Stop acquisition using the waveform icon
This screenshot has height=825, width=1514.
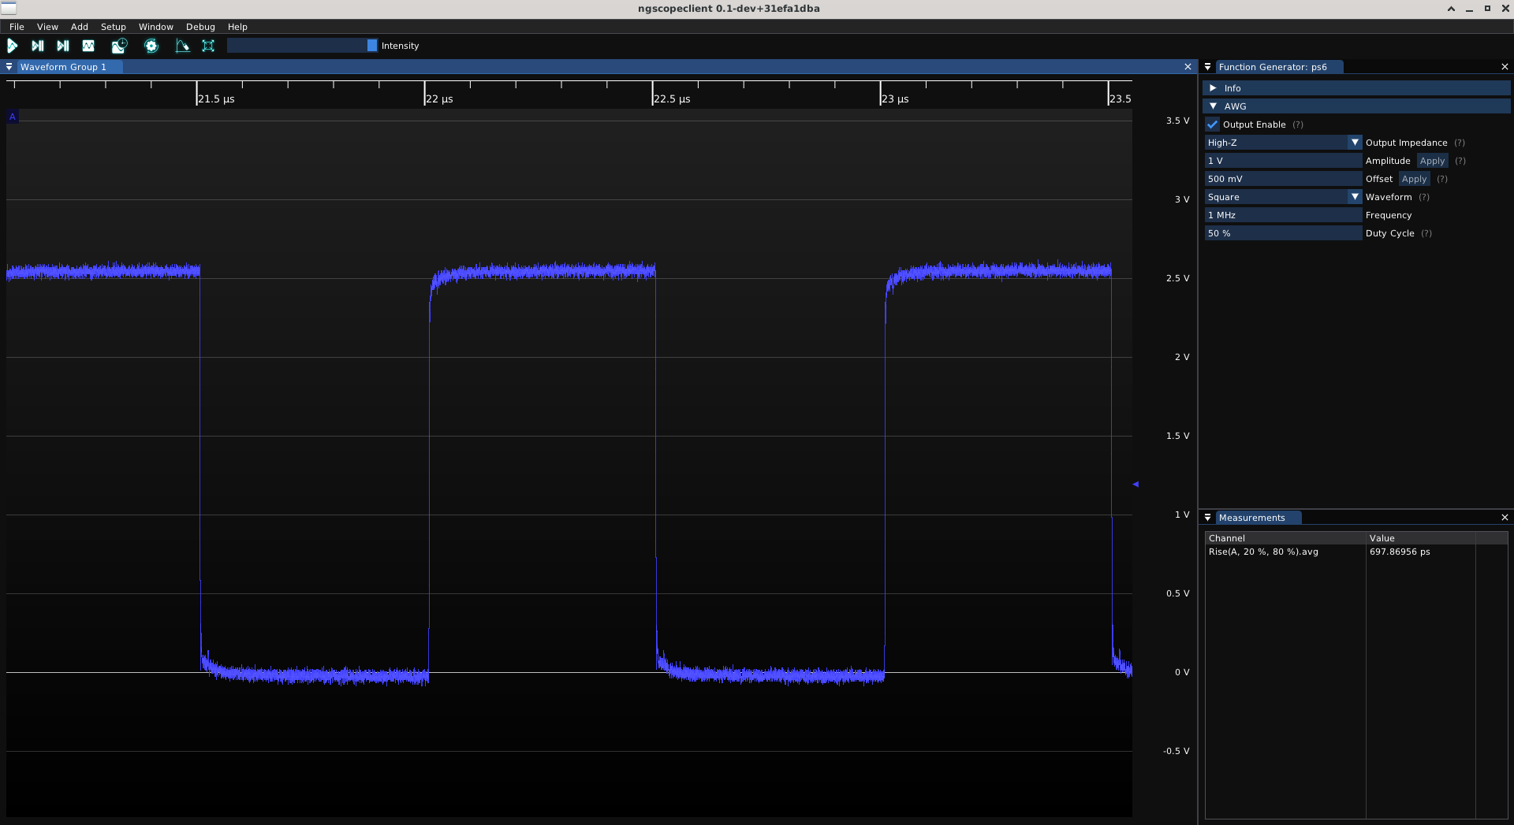pos(88,46)
